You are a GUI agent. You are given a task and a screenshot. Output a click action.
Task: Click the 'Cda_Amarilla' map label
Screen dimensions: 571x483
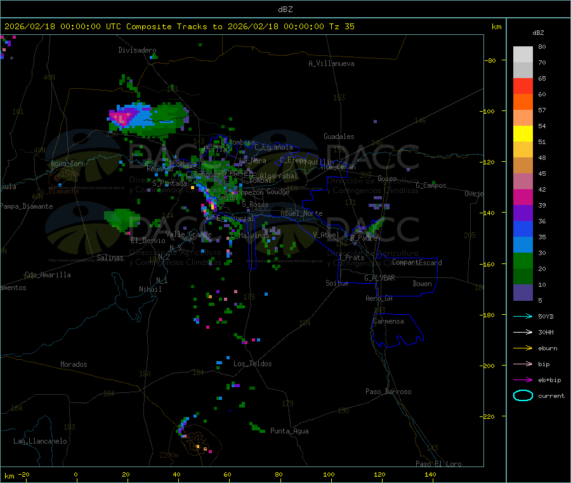(48, 275)
